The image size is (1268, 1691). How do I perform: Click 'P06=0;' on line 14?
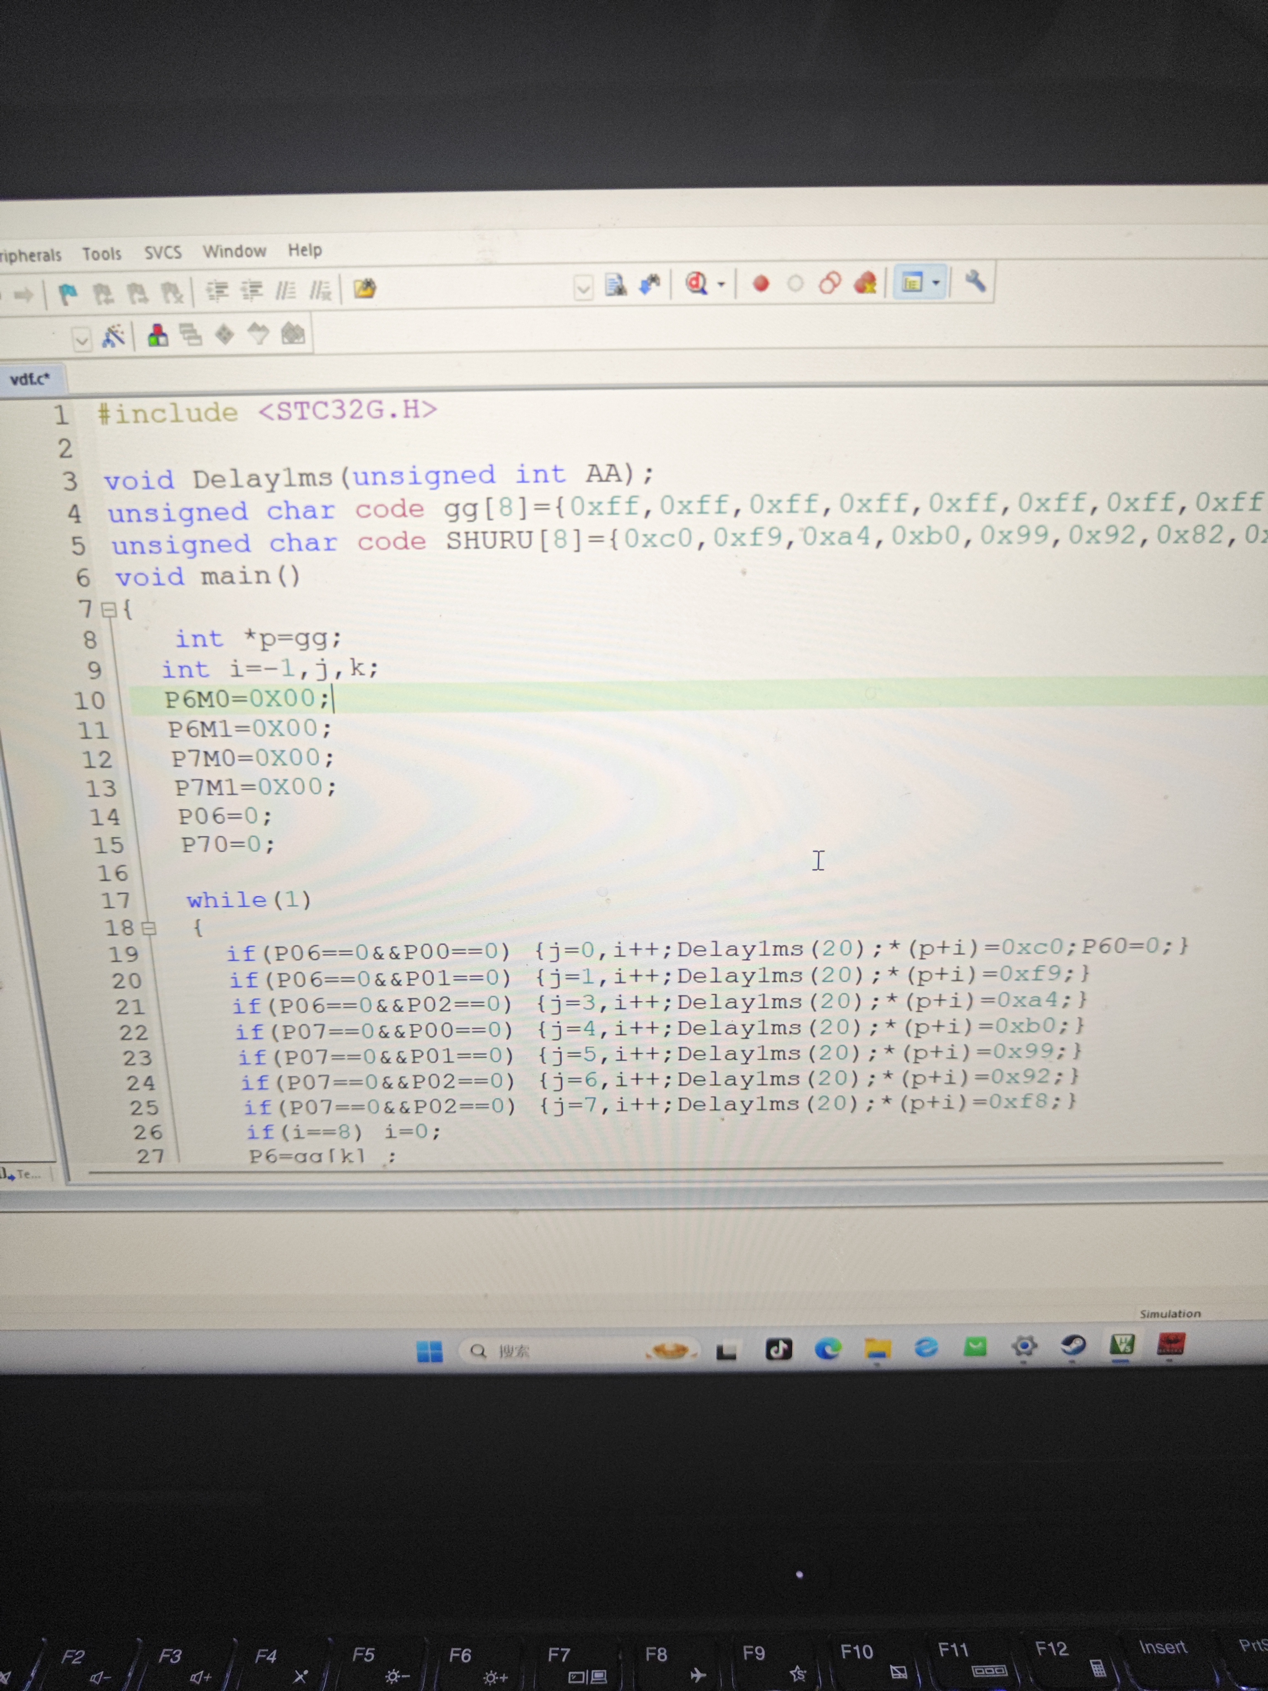(x=225, y=817)
